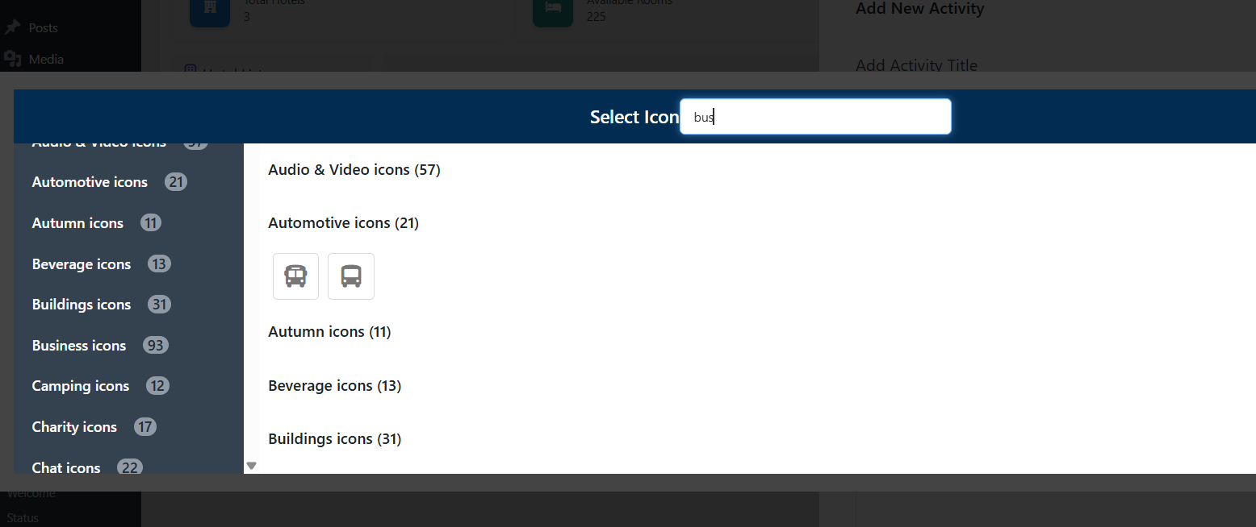Select the bus icon with split windshield
This screenshot has height=527, width=1256.
pos(295,276)
